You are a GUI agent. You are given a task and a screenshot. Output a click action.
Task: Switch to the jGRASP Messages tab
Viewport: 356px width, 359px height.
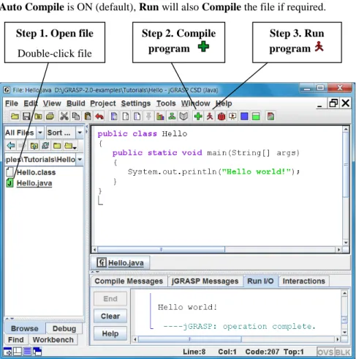(205, 281)
